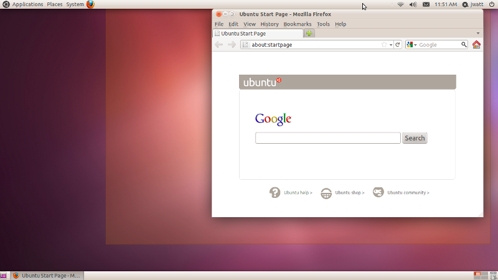Click the about:startpage address field
Viewport: 498px width, 280px height.
pos(316,45)
